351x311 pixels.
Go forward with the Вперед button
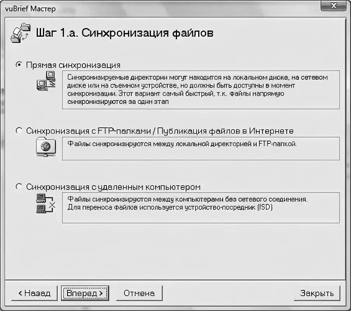click(85, 293)
